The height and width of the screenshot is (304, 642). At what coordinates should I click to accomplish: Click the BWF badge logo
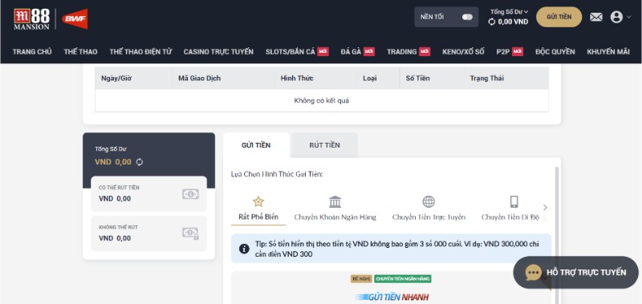pos(75,18)
